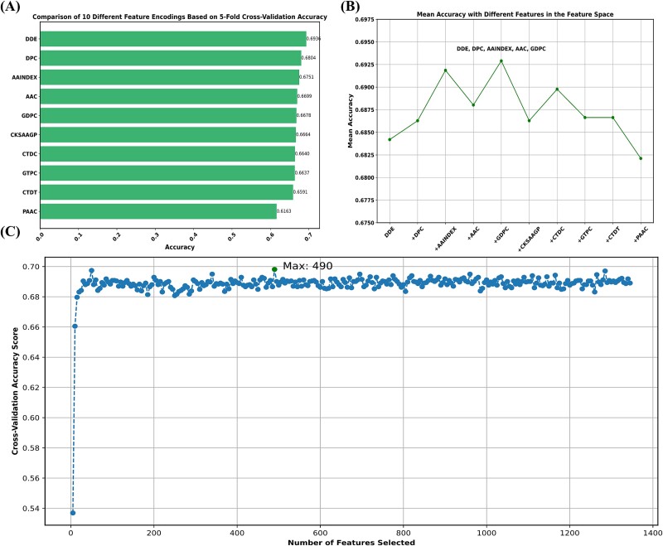Select the "Cross-Validation Accuracy Score" axis label
Image resolution: width=663 pixels, height=546 pixels.
pyautogui.click(x=15, y=391)
